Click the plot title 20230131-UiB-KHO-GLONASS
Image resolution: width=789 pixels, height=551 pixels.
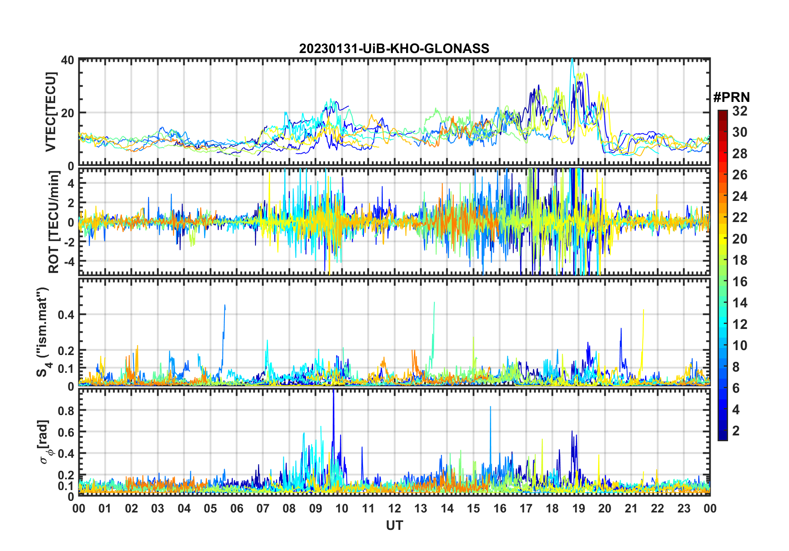pyautogui.click(x=394, y=48)
